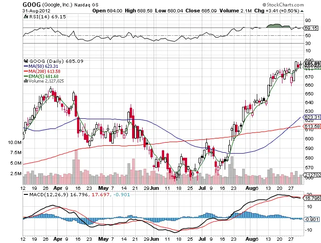
Task: Click the black MACD legend line swatch
Action: 26,194
